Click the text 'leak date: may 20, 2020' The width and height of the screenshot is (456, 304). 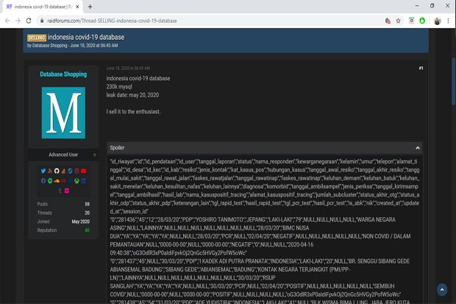point(132,95)
